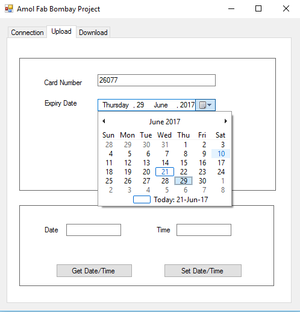Screen dimensions: 300x312
Task: Click the June 2017 calendar title
Action: coord(164,122)
